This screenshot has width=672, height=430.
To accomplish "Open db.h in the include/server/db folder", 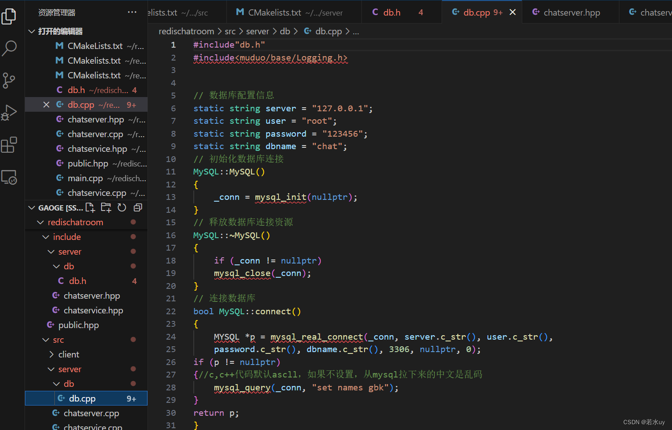I will 86,281.
